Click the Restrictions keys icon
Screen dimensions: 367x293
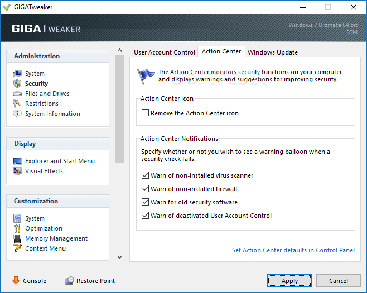click(x=17, y=104)
